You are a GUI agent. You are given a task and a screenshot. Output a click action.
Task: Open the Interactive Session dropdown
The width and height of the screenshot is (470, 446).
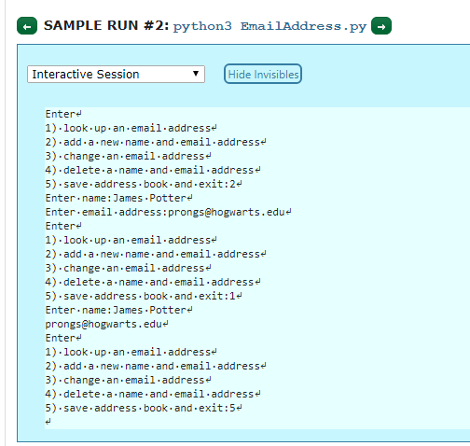click(x=116, y=75)
